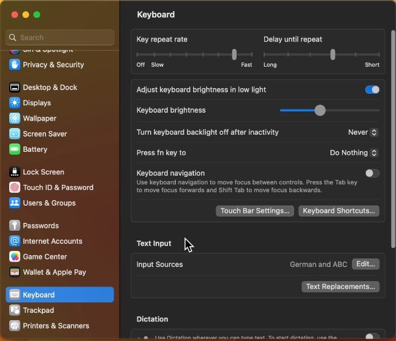Image resolution: width=396 pixels, height=341 pixels.
Task: Open the Screen Saver icon
Action: point(15,133)
